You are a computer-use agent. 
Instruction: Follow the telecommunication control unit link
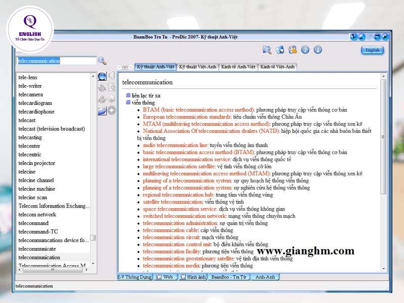tap(178, 244)
